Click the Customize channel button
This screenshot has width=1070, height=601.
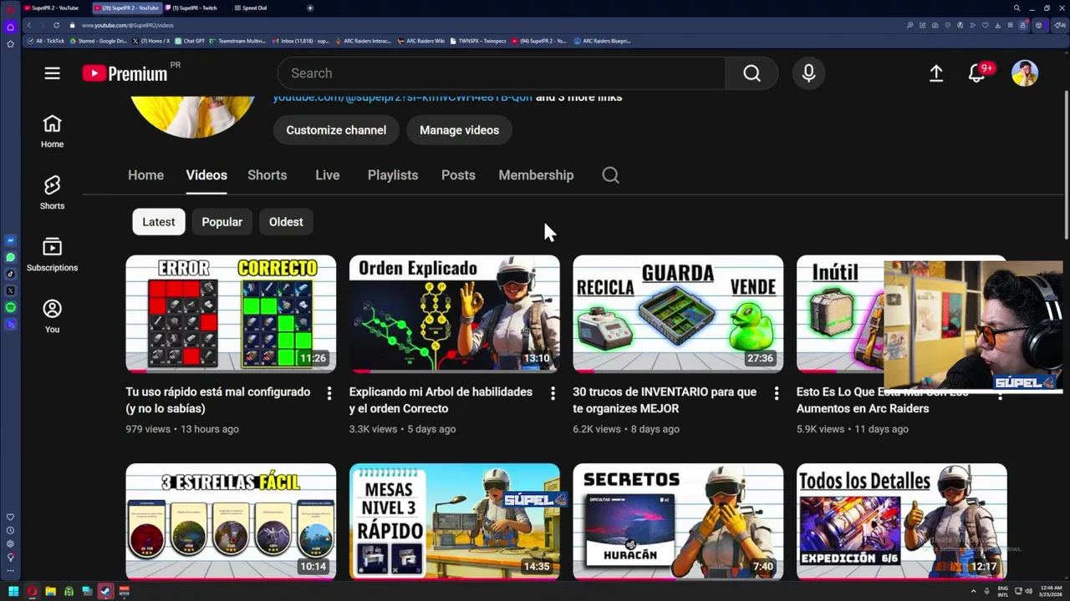pyautogui.click(x=336, y=130)
